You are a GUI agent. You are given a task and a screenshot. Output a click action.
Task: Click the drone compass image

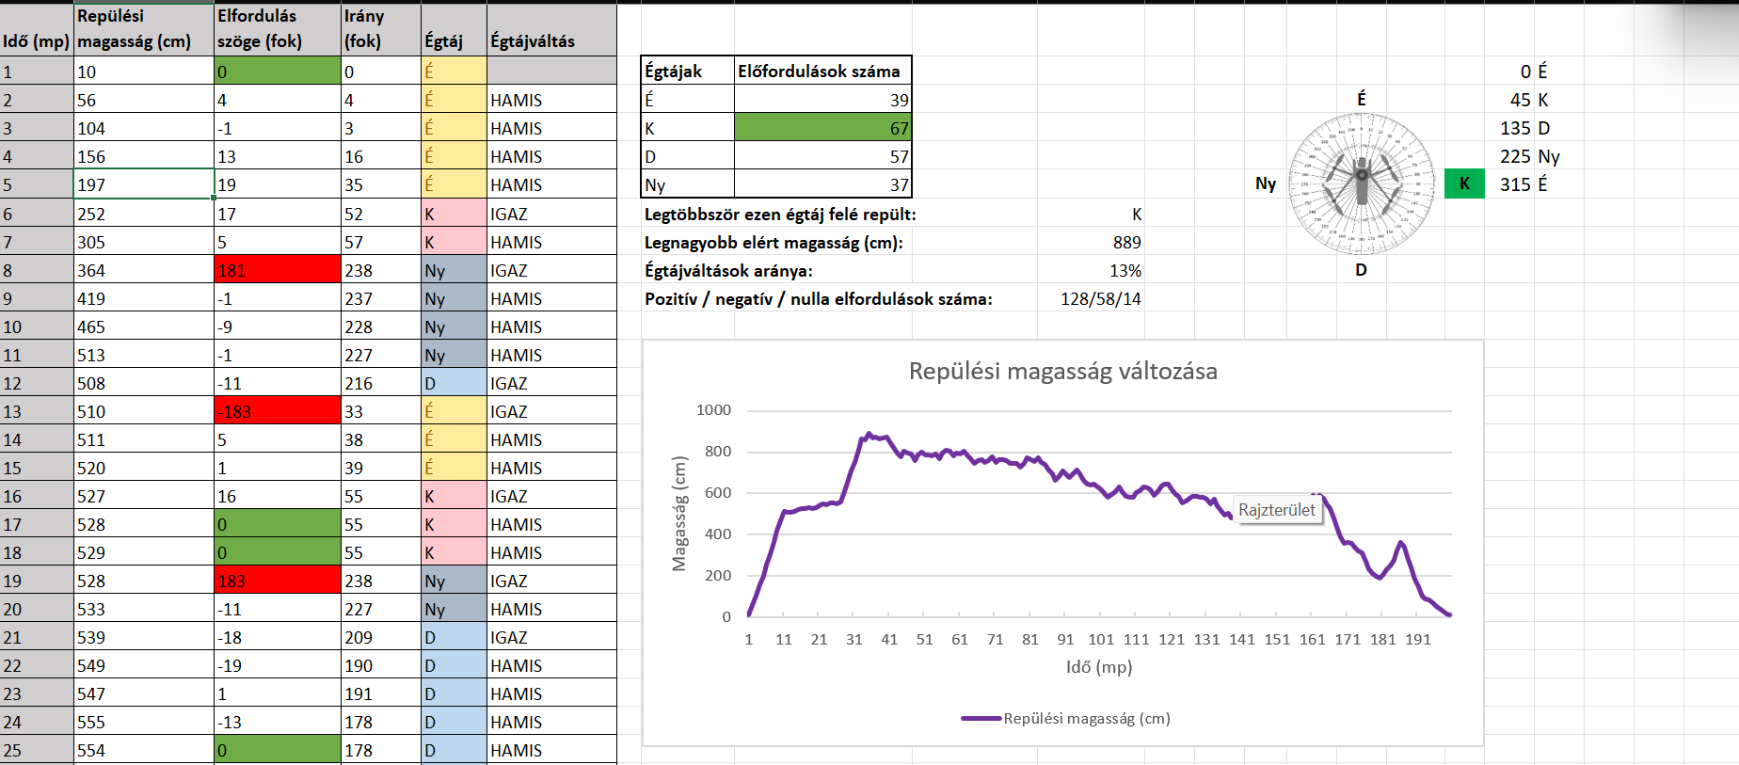point(1361,183)
